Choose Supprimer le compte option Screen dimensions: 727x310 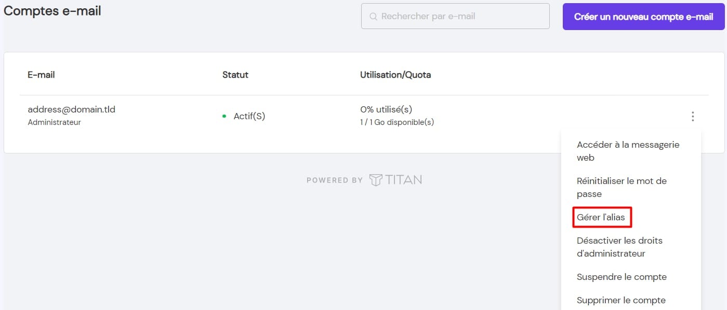pos(621,300)
